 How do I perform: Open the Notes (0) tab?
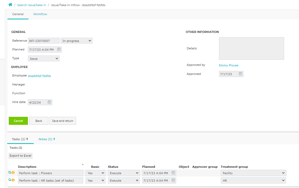(45, 139)
